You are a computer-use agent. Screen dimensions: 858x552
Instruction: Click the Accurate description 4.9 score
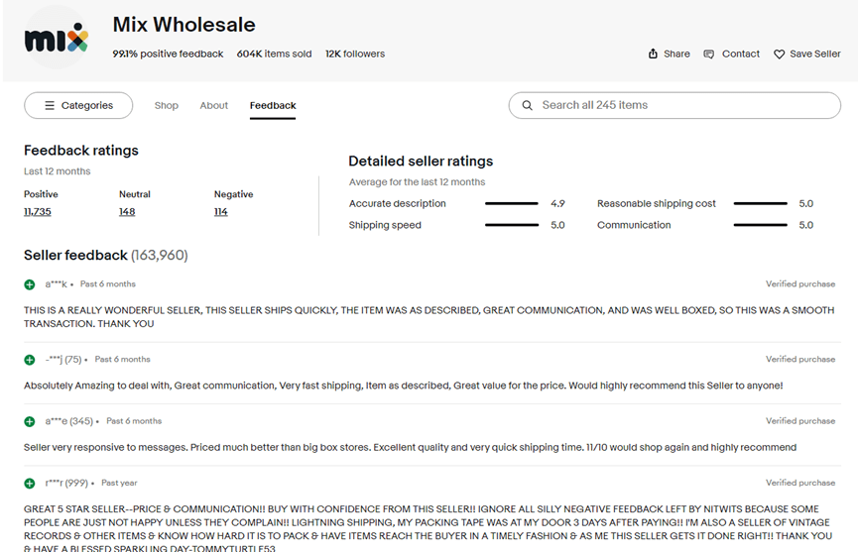pyautogui.click(x=557, y=203)
